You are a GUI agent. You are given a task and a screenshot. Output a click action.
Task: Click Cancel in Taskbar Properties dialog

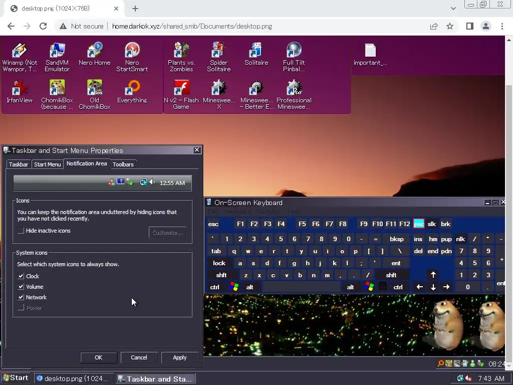coord(139,357)
